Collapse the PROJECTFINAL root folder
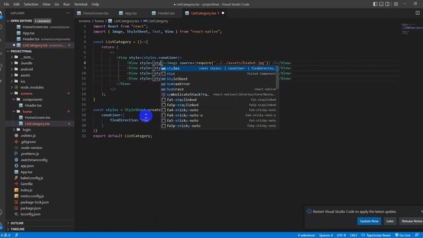Screen dimensions: 423x238 (8, 51)
